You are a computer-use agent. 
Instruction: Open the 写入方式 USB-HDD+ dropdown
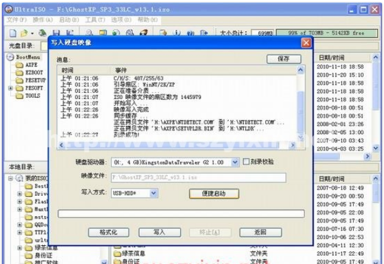tap(153, 193)
